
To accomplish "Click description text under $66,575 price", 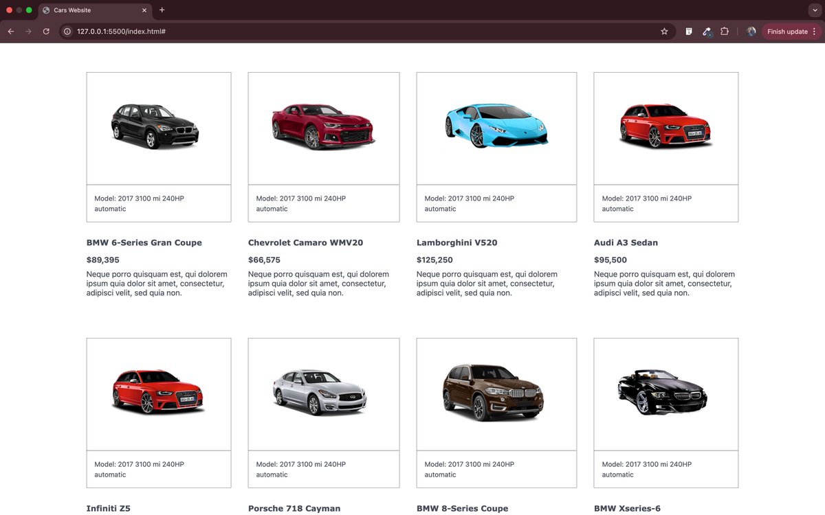I will pos(319,284).
